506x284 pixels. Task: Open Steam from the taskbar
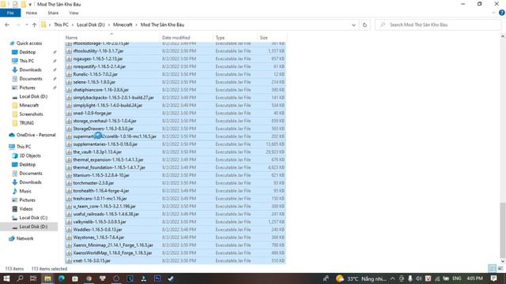point(171,278)
